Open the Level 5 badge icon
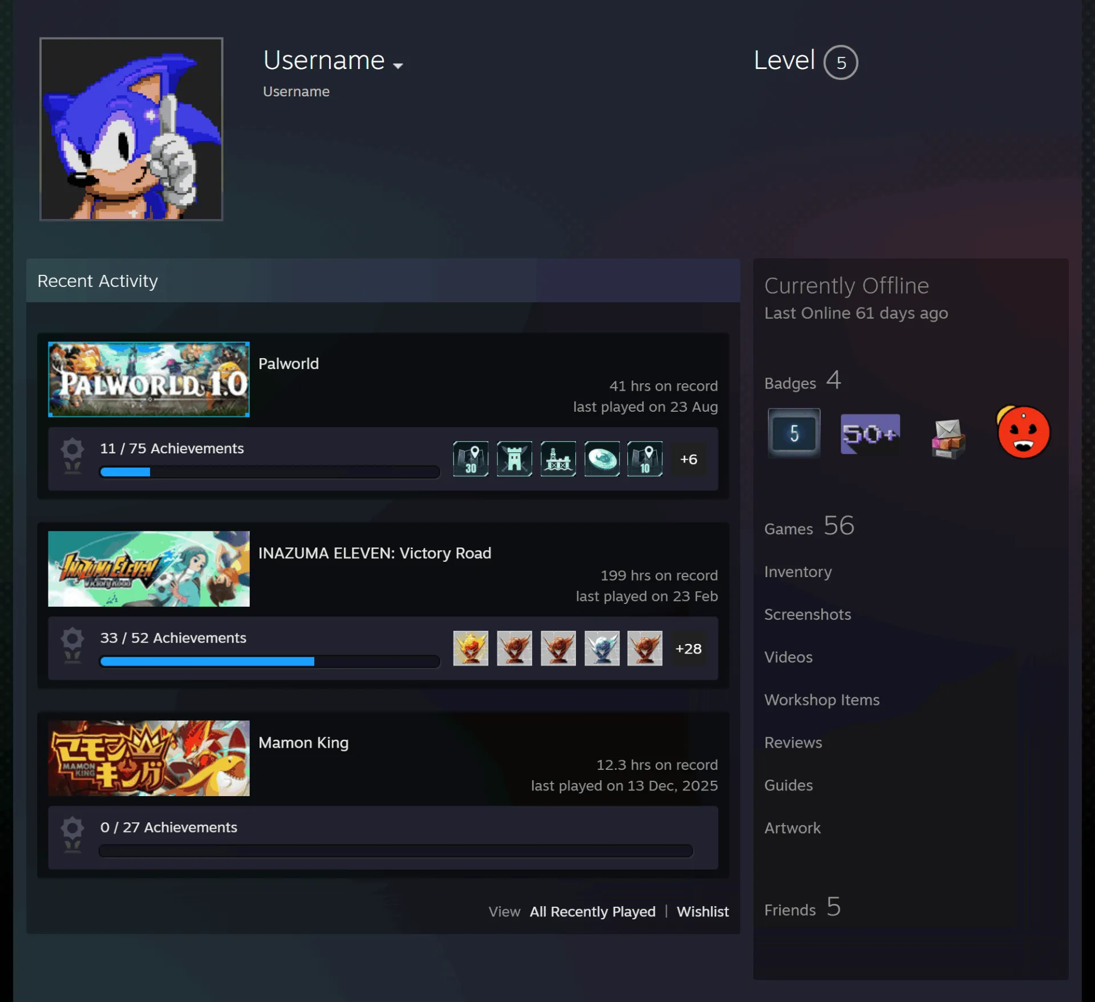Screen dimensions: 1095x1002 point(794,433)
